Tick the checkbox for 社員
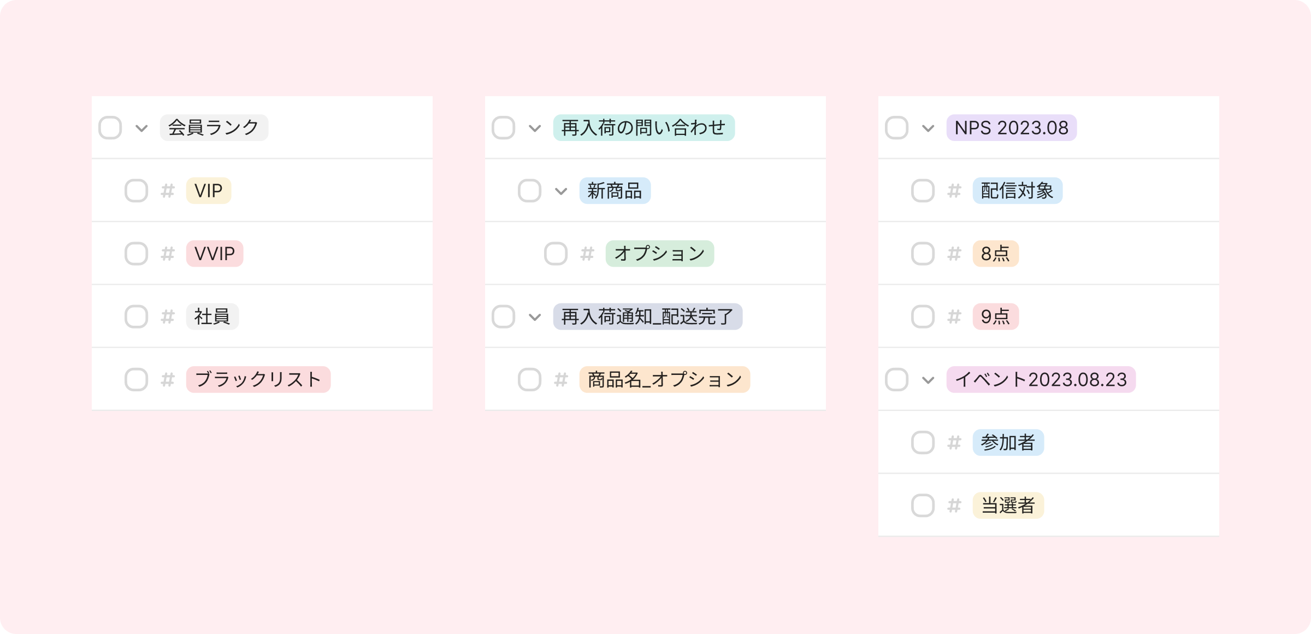 (136, 316)
